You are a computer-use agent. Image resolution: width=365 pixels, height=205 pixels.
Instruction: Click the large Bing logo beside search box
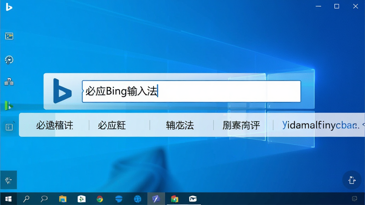tap(62, 91)
